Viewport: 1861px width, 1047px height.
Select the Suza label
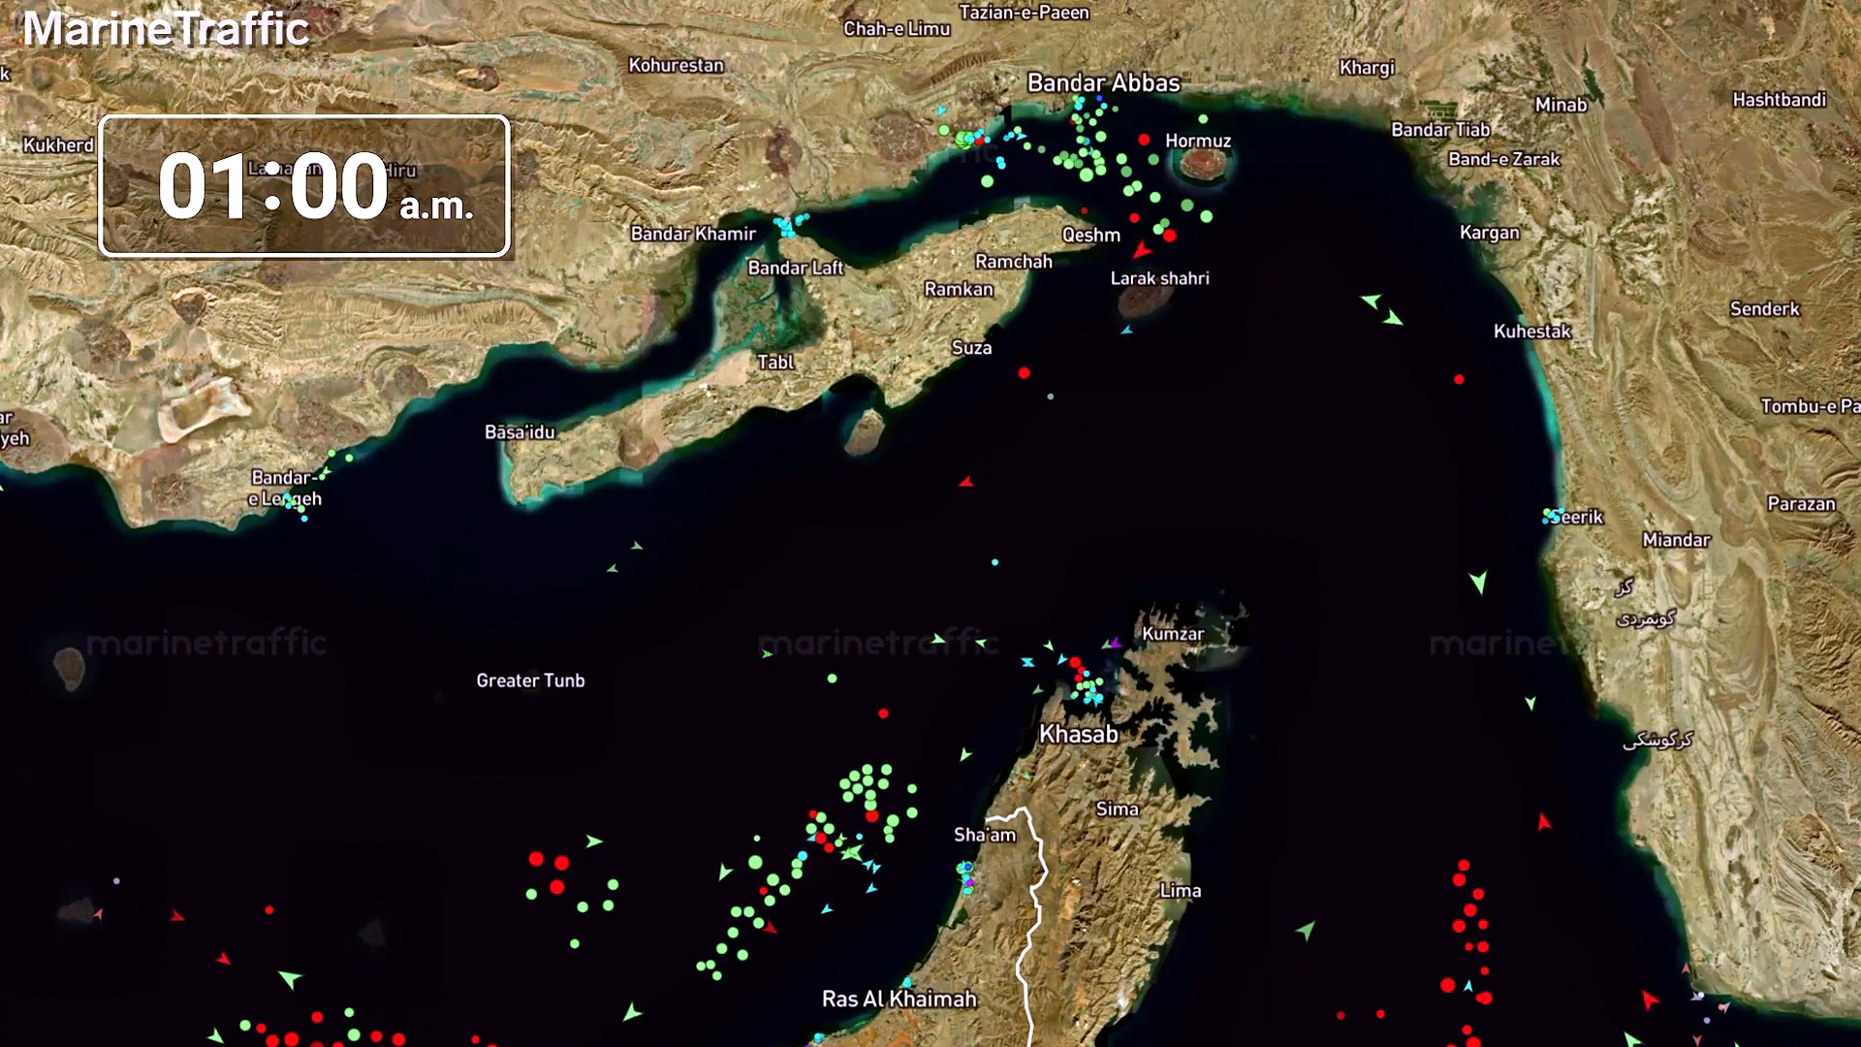click(x=972, y=348)
